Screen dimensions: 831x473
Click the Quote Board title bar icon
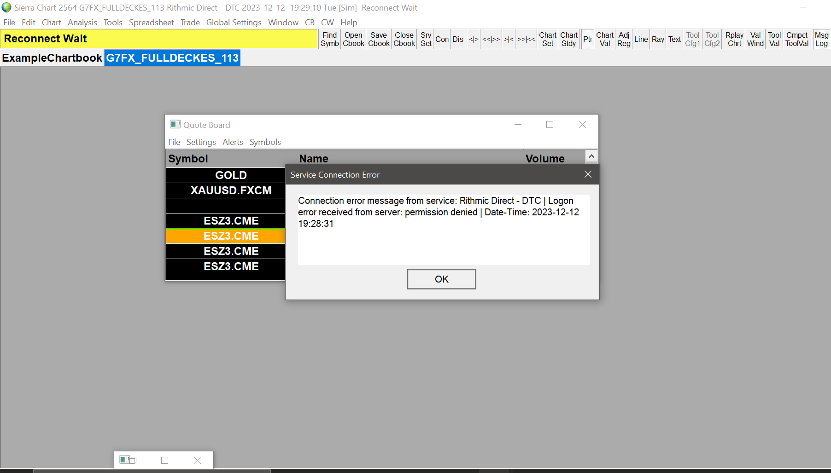[x=175, y=124]
